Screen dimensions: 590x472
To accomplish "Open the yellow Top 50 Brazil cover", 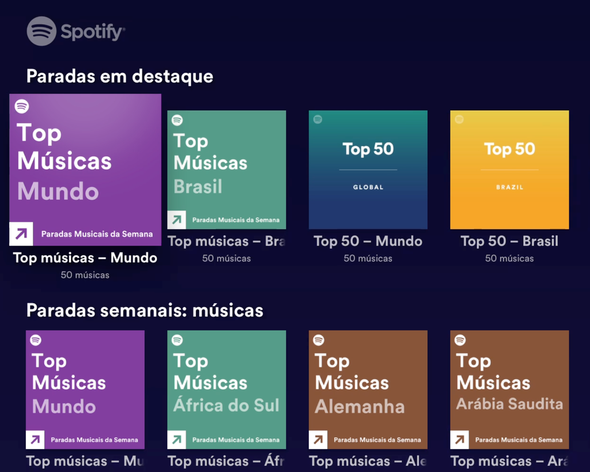I will (509, 170).
